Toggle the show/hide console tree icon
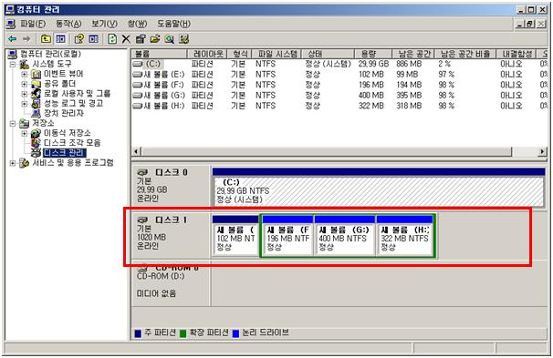 click(x=60, y=39)
